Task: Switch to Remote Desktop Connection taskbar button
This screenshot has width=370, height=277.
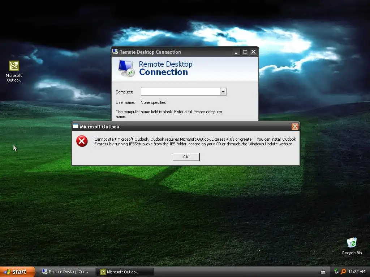Action: [x=66, y=272]
